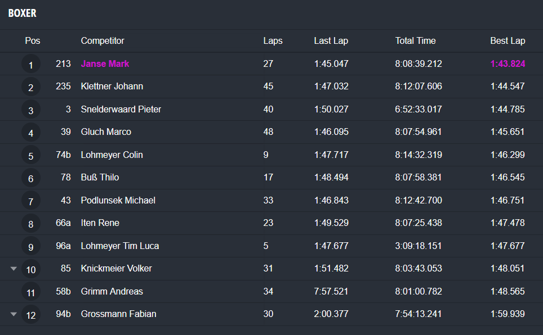Click position 11 circle badge
Image resolution: width=543 pixels, height=335 pixels.
click(x=31, y=292)
